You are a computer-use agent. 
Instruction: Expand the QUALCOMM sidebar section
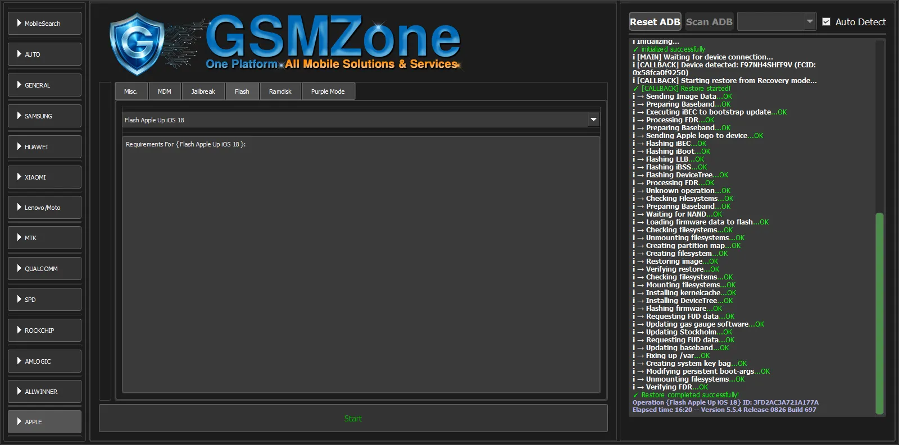pos(44,269)
